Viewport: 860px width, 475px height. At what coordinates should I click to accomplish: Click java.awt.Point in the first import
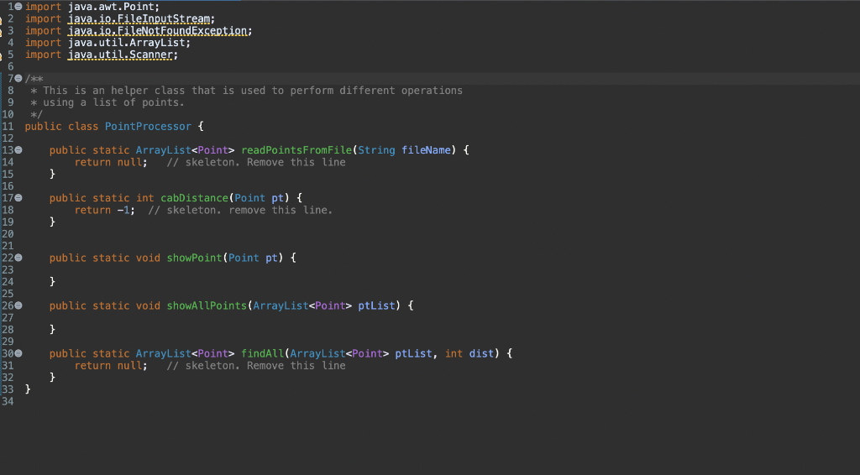point(111,7)
